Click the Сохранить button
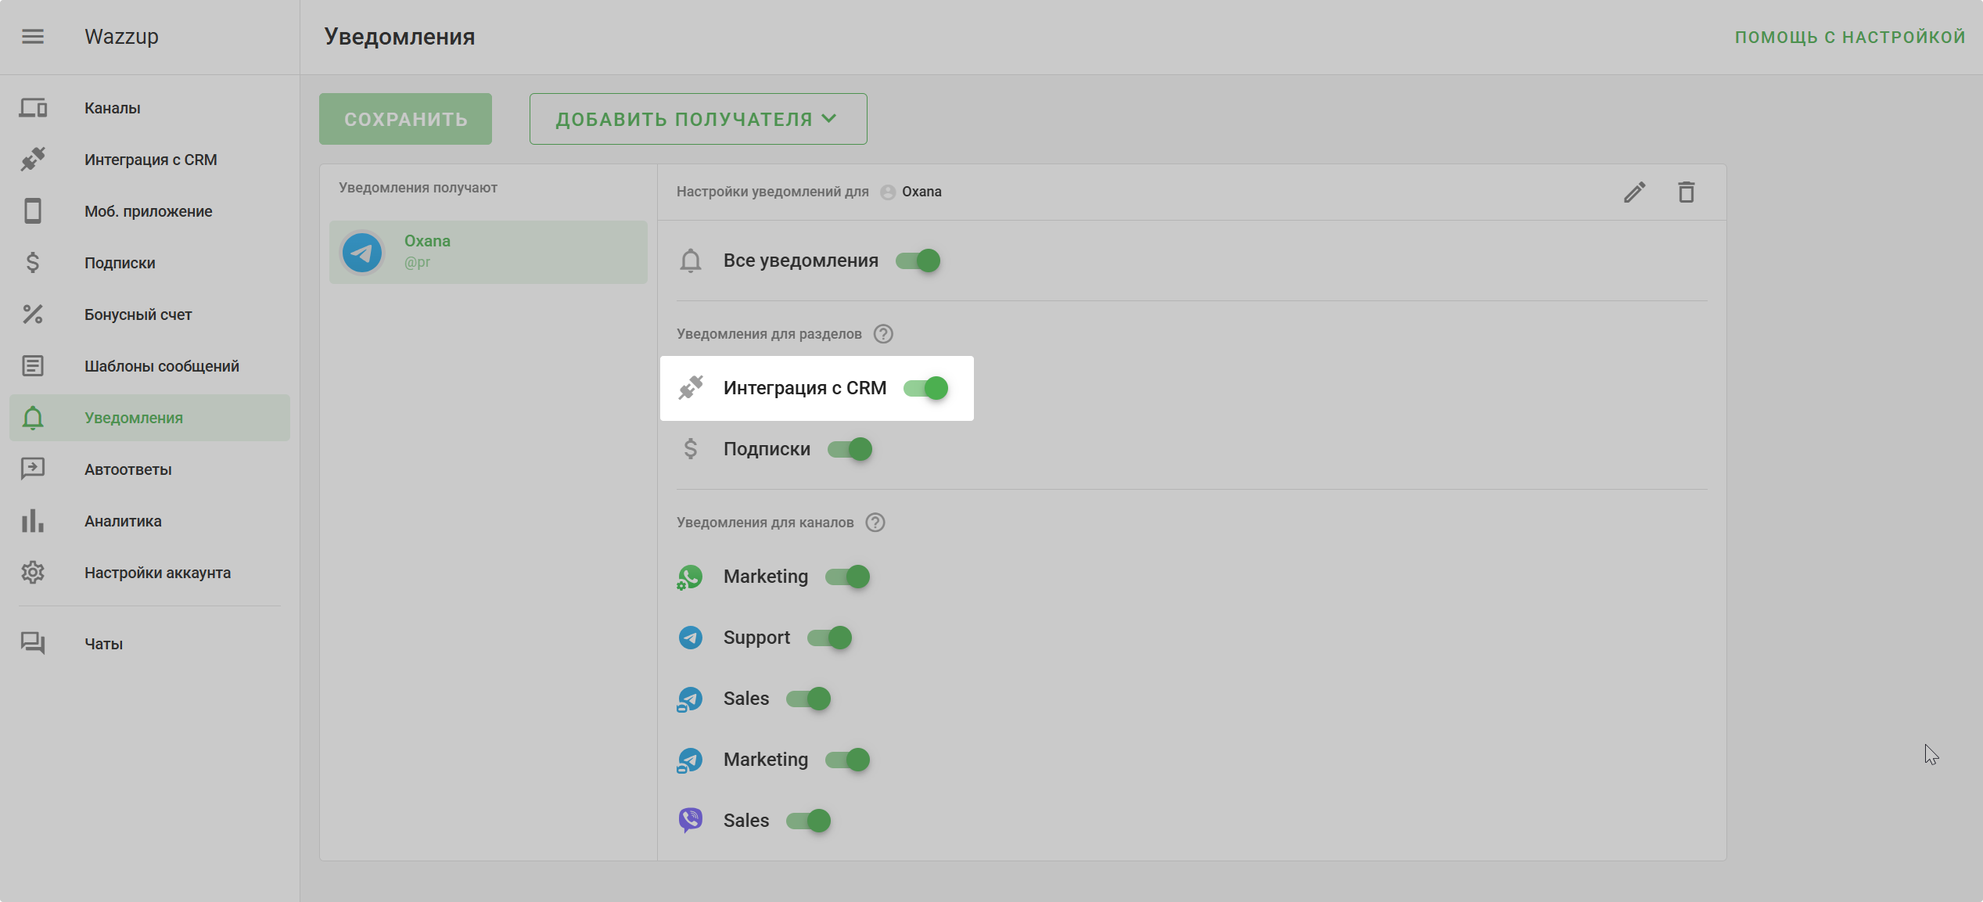This screenshot has width=1983, height=902. (x=405, y=119)
